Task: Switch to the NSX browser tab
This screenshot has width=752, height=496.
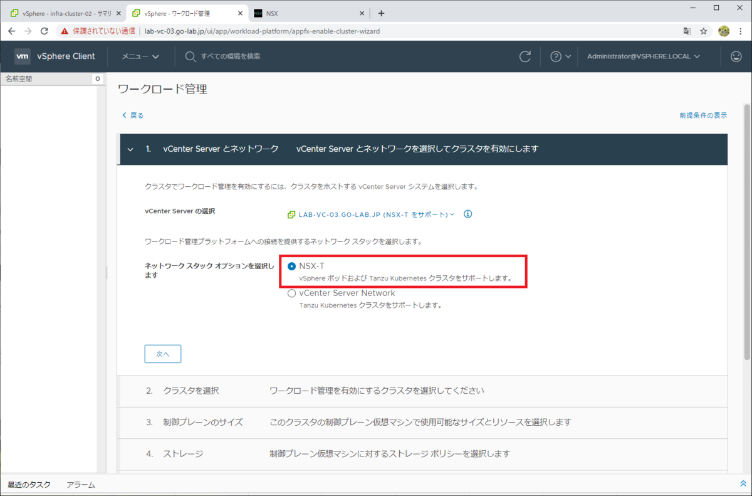Action: tap(276, 13)
